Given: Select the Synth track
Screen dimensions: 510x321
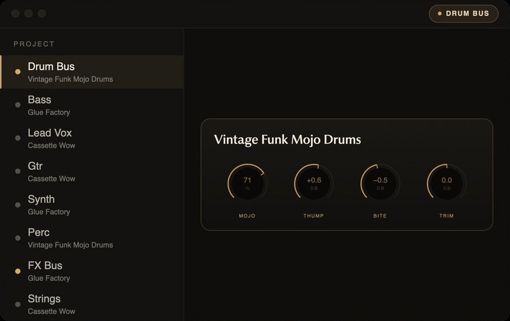Looking at the screenshot, I should pos(92,204).
